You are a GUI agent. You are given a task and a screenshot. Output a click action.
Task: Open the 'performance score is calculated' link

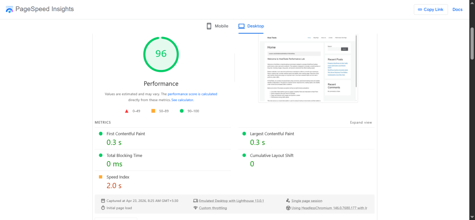[192, 94]
